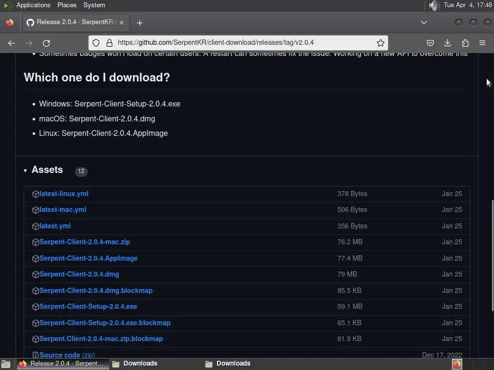This screenshot has width=494, height=370.
Task: Click the show desktop icon in taskbar
Action: pyautogui.click(x=6, y=364)
